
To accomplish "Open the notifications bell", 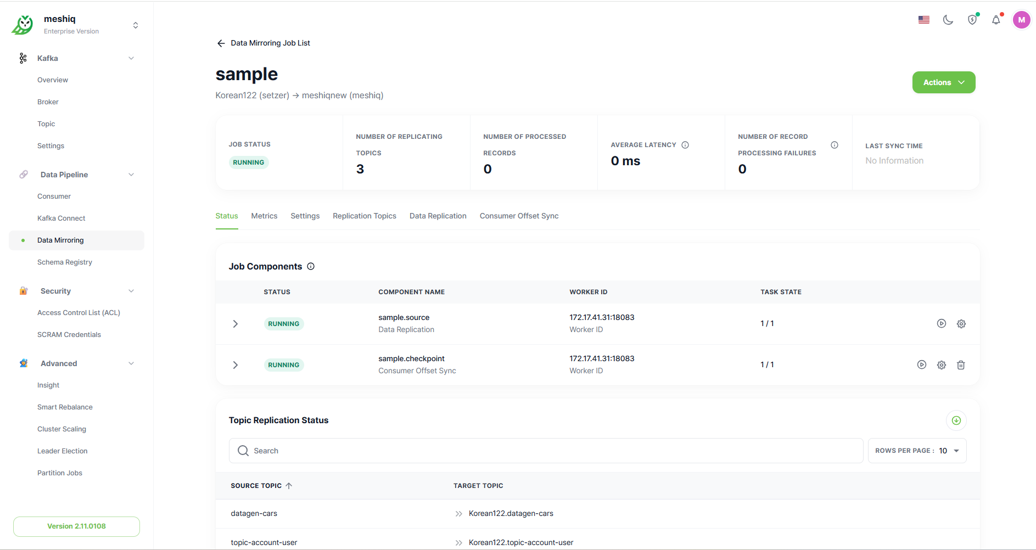I will tap(996, 20).
